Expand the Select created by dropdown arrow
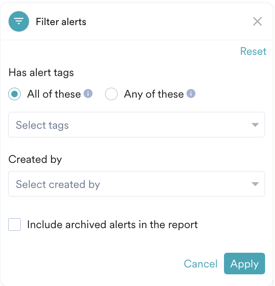The width and height of the screenshot is (275, 286). (255, 184)
